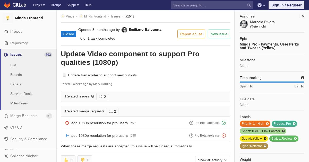This screenshot has width=309, height=162.
Task: Click the Merge Requests sidebar icon
Action: click(x=6, y=116)
